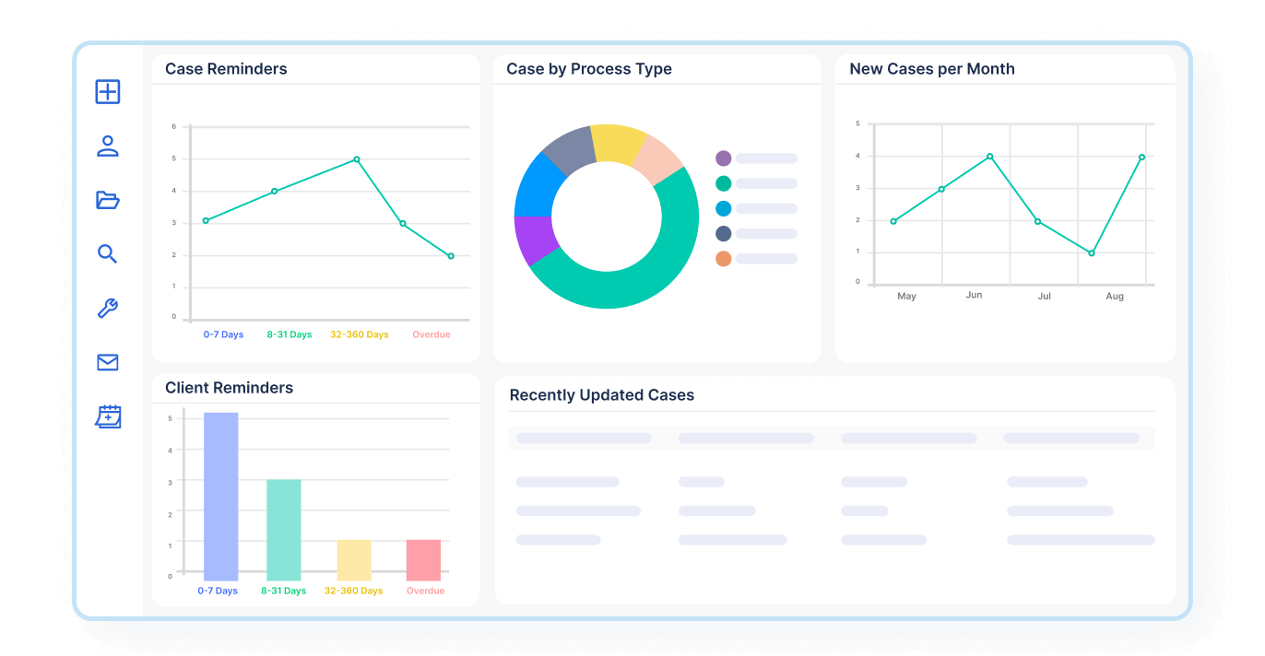
Task: Open the wrench settings icon
Action: tap(108, 309)
